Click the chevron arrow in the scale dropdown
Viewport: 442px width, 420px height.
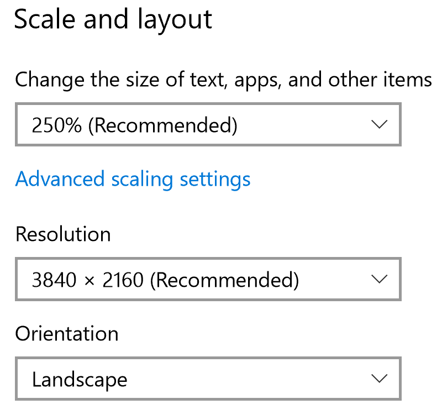pyautogui.click(x=379, y=125)
